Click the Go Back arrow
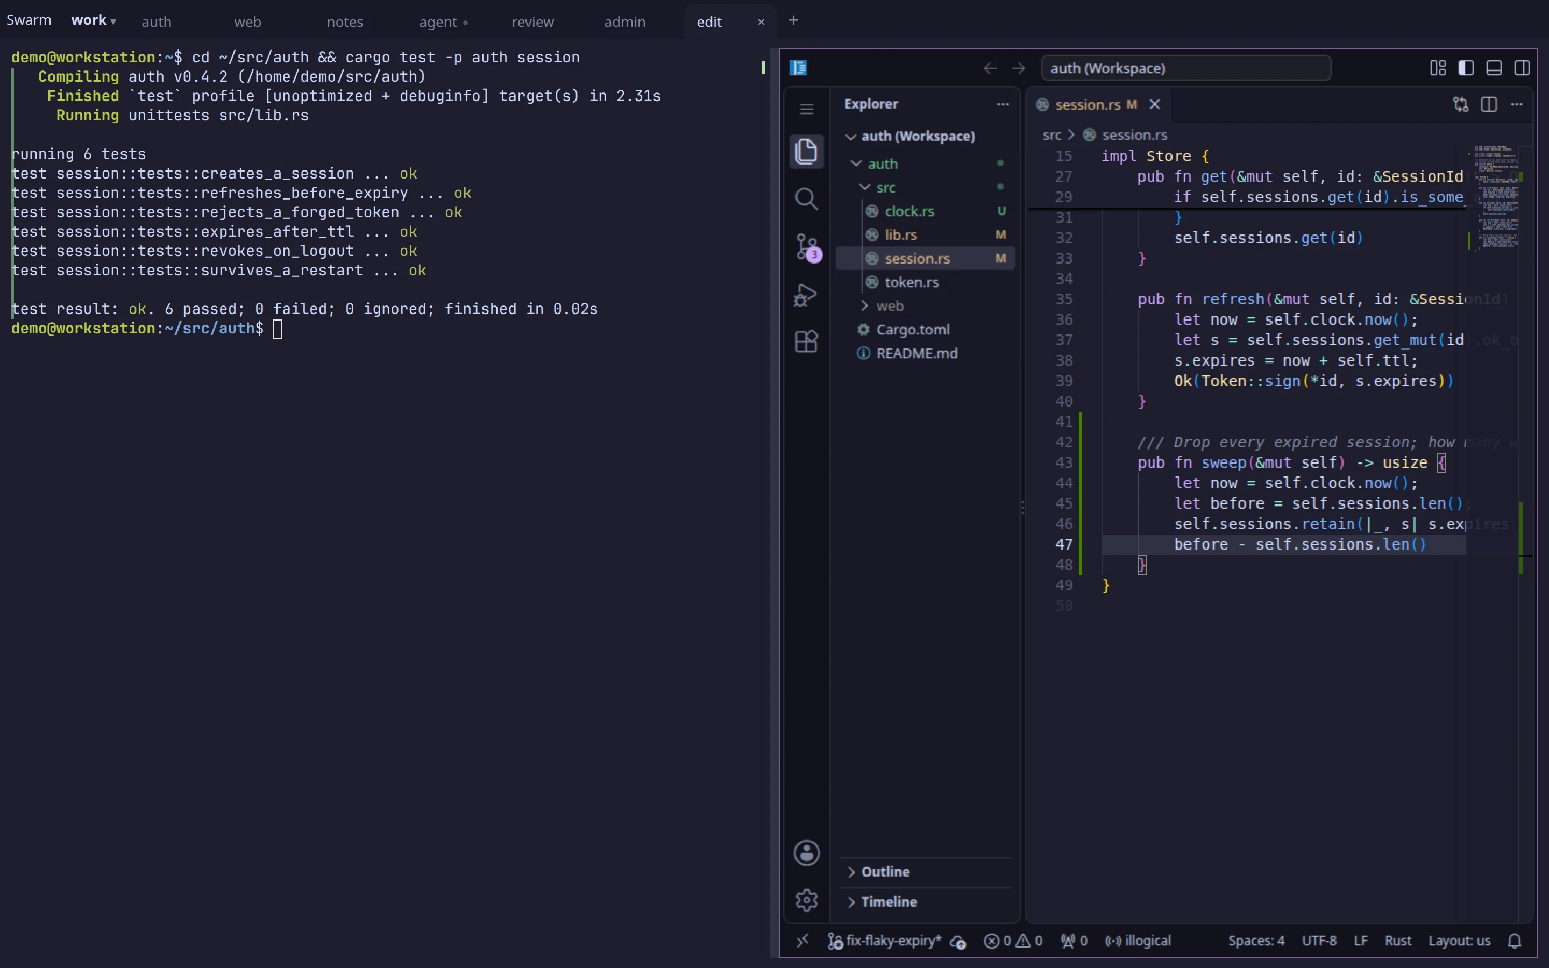Viewport: 1549px width, 968px height. tap(990, 68)
